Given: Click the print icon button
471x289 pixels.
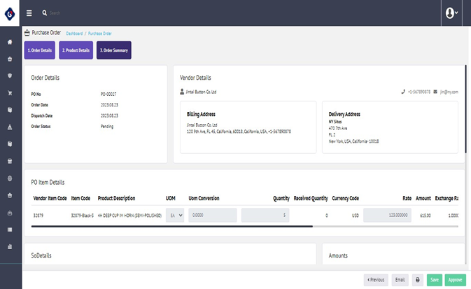Looking at the screenshot, I should 418,280.
